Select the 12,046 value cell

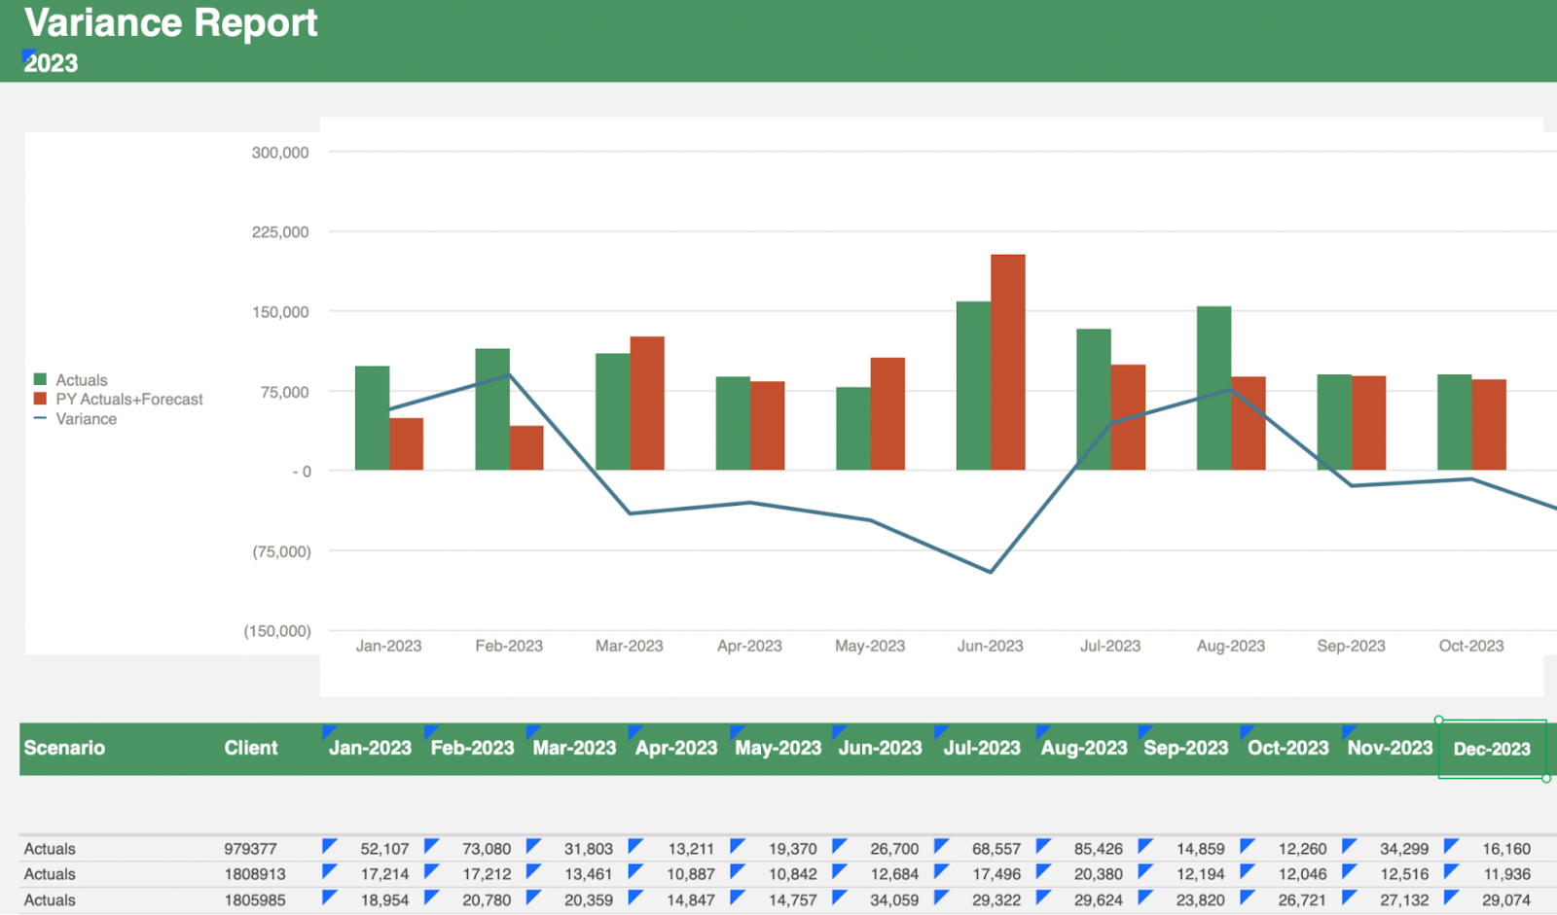point(1302,874)
